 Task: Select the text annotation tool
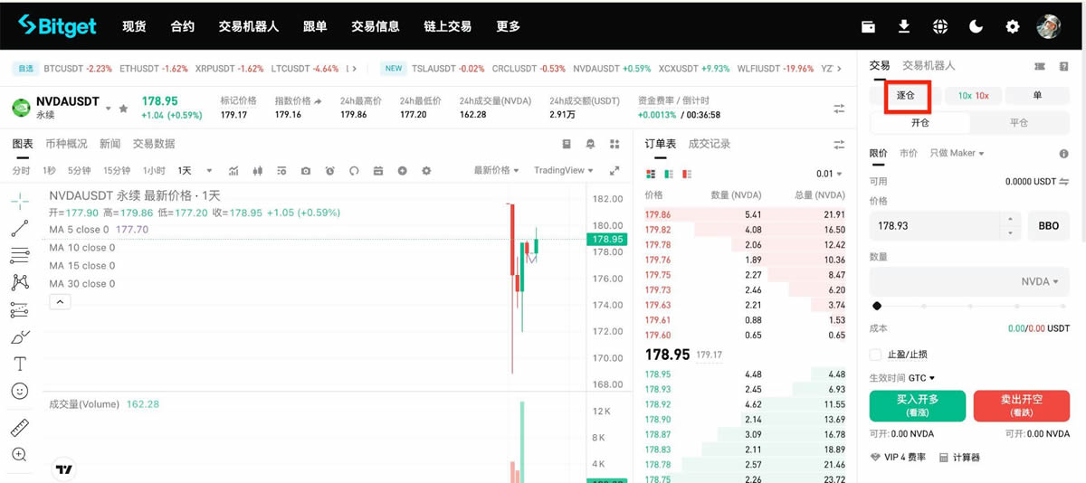click(x=20, y=364)
